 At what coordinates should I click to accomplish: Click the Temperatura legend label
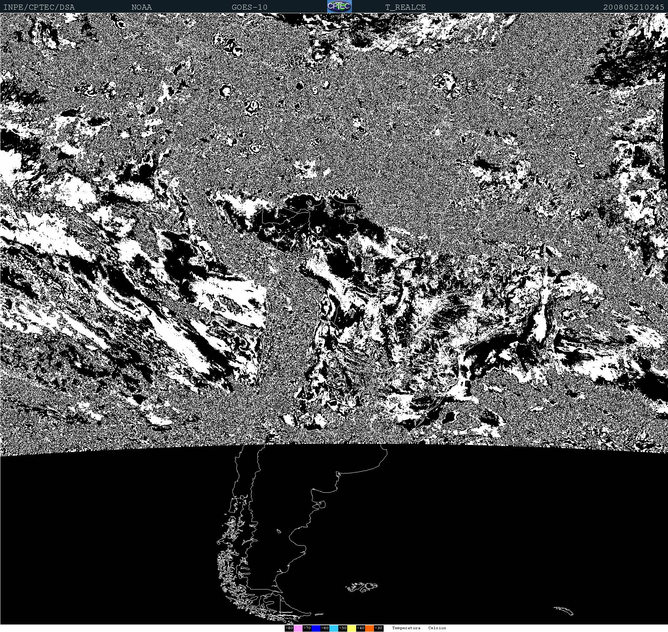point(406,628)
